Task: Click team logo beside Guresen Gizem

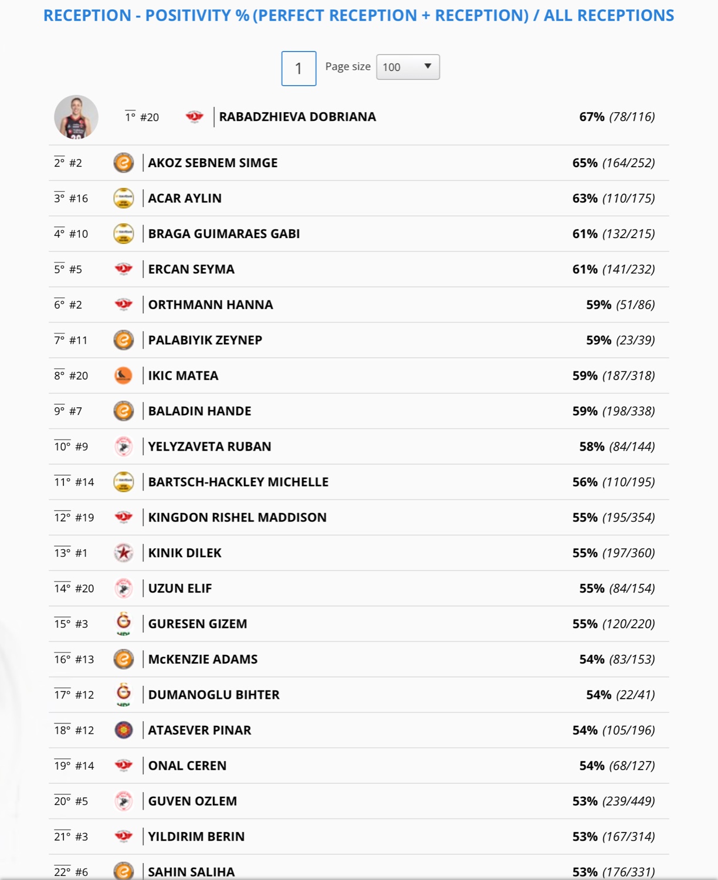Action: tap(123, 624)
